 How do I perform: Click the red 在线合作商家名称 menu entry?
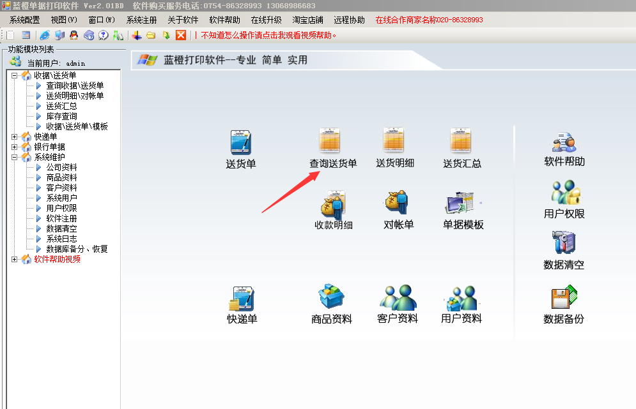coord(429,20)
